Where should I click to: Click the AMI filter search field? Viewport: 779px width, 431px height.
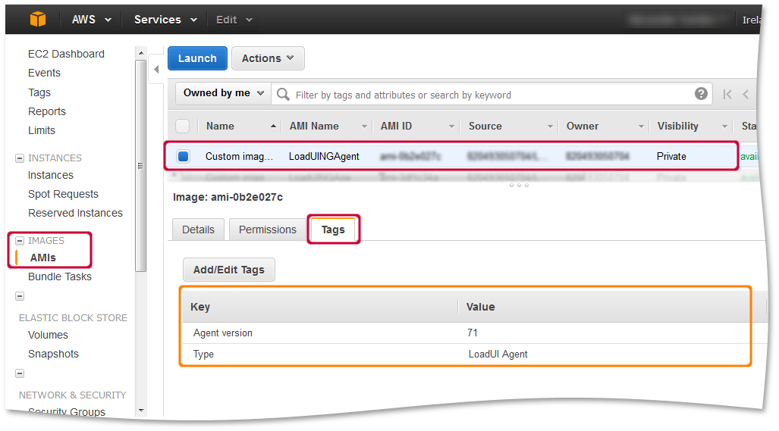pyautogui.click(x=485, y=95)
